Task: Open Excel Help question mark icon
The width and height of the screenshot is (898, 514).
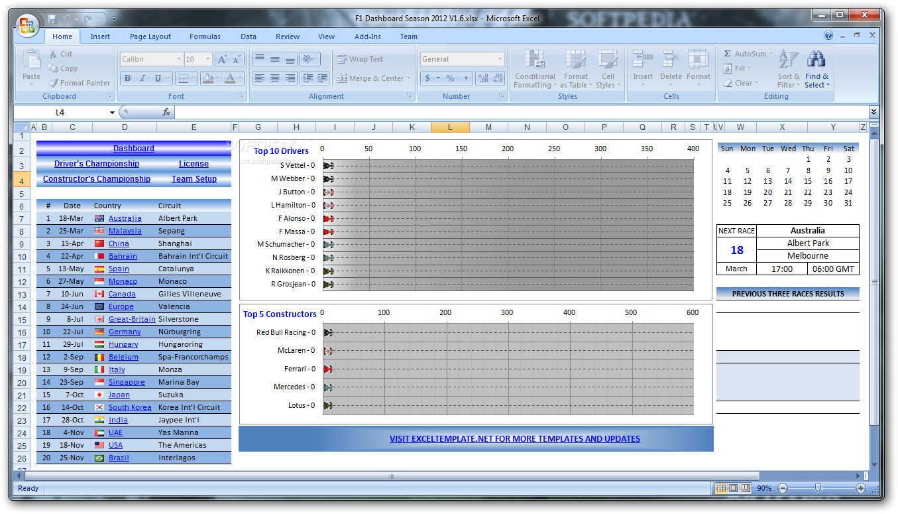Action: 828,36
